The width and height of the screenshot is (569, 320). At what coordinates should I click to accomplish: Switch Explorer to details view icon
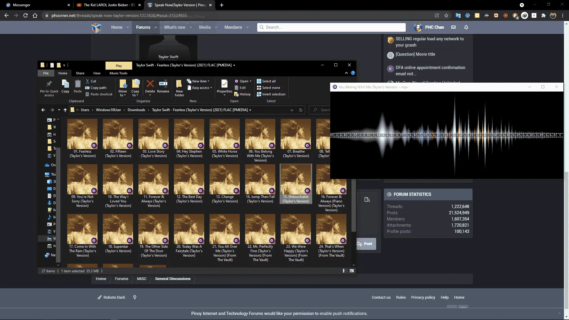point(345,271)
